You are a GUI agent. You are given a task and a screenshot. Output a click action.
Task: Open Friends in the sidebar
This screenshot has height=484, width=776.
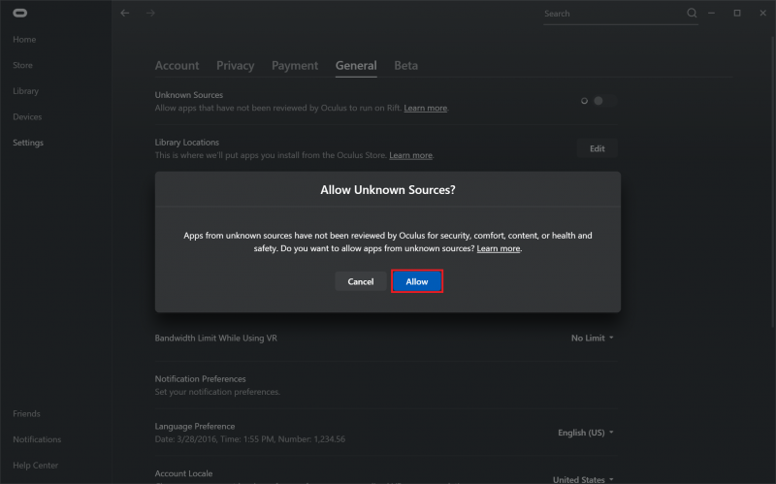coord(26,414)
